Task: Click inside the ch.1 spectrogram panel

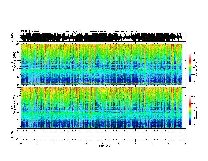Action: [x=101, y=64]
